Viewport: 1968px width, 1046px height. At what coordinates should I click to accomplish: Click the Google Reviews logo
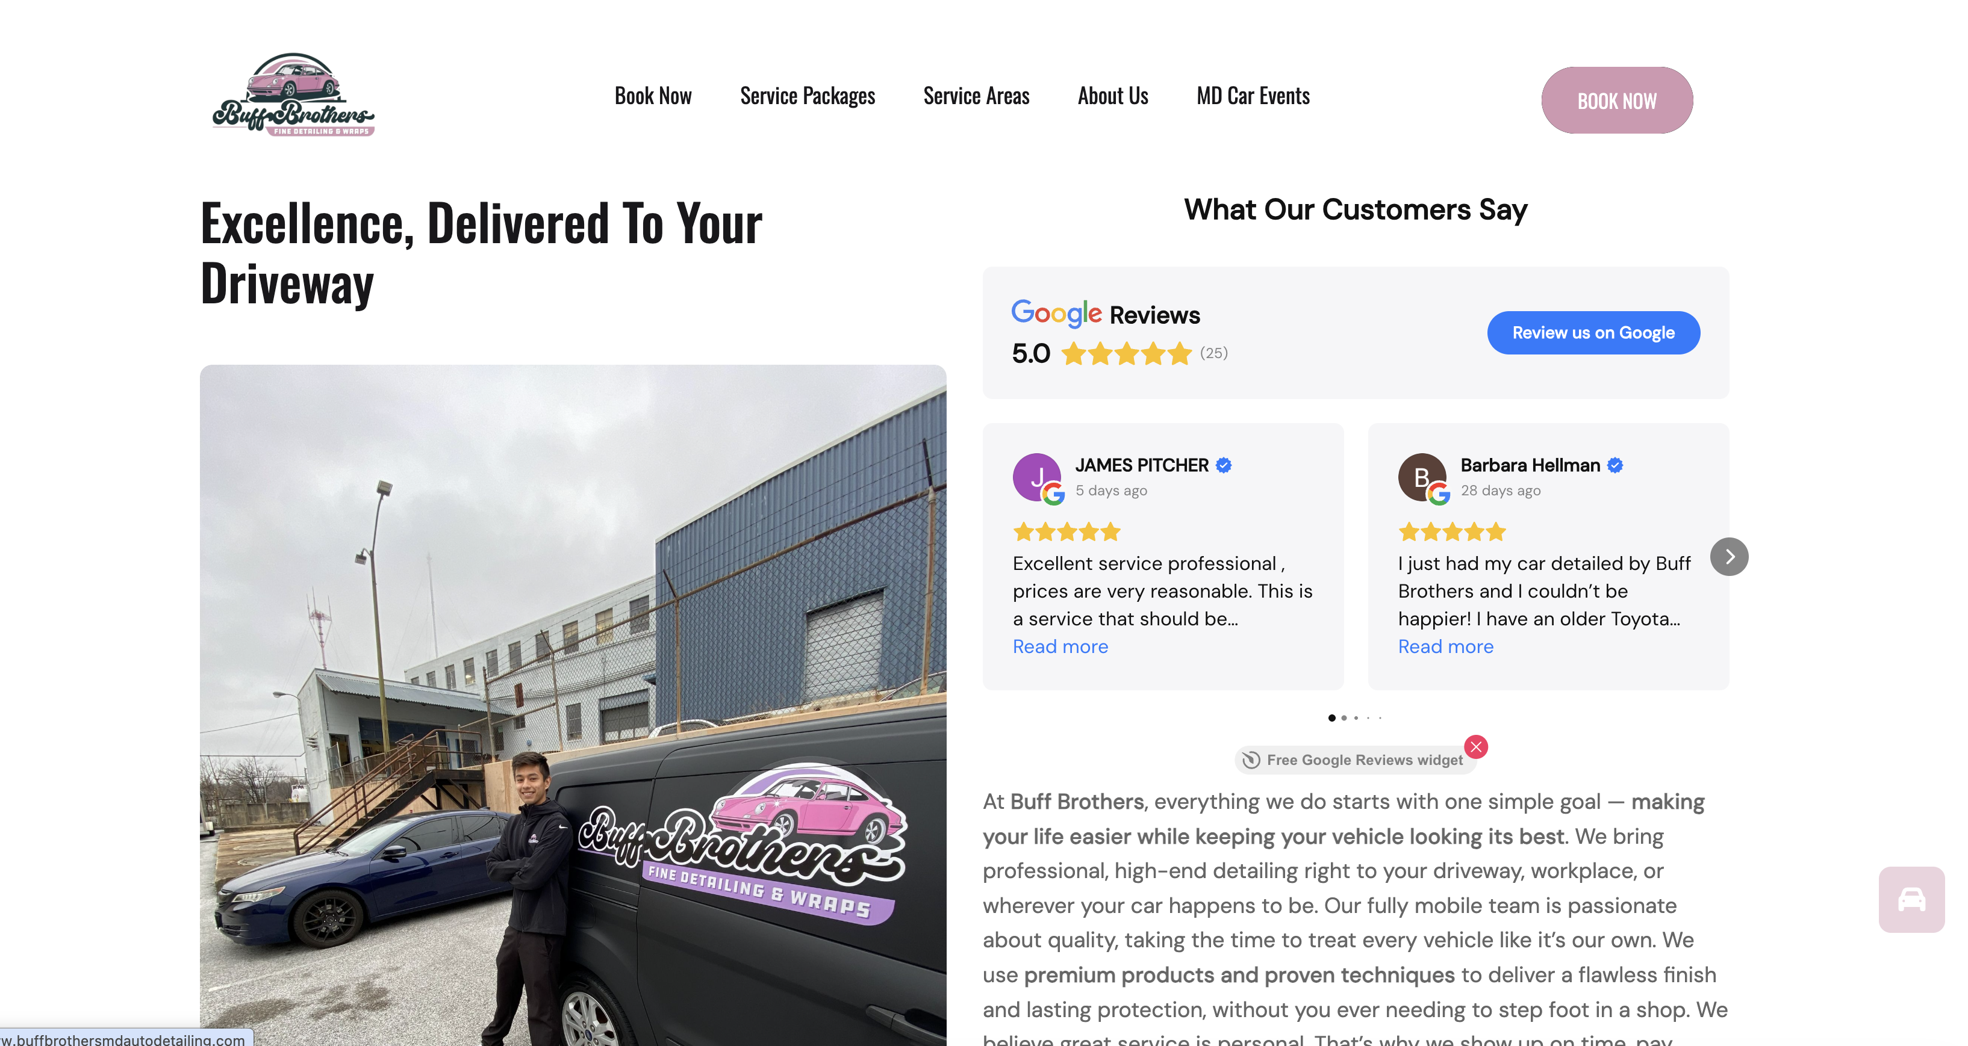coord(1106,314)
